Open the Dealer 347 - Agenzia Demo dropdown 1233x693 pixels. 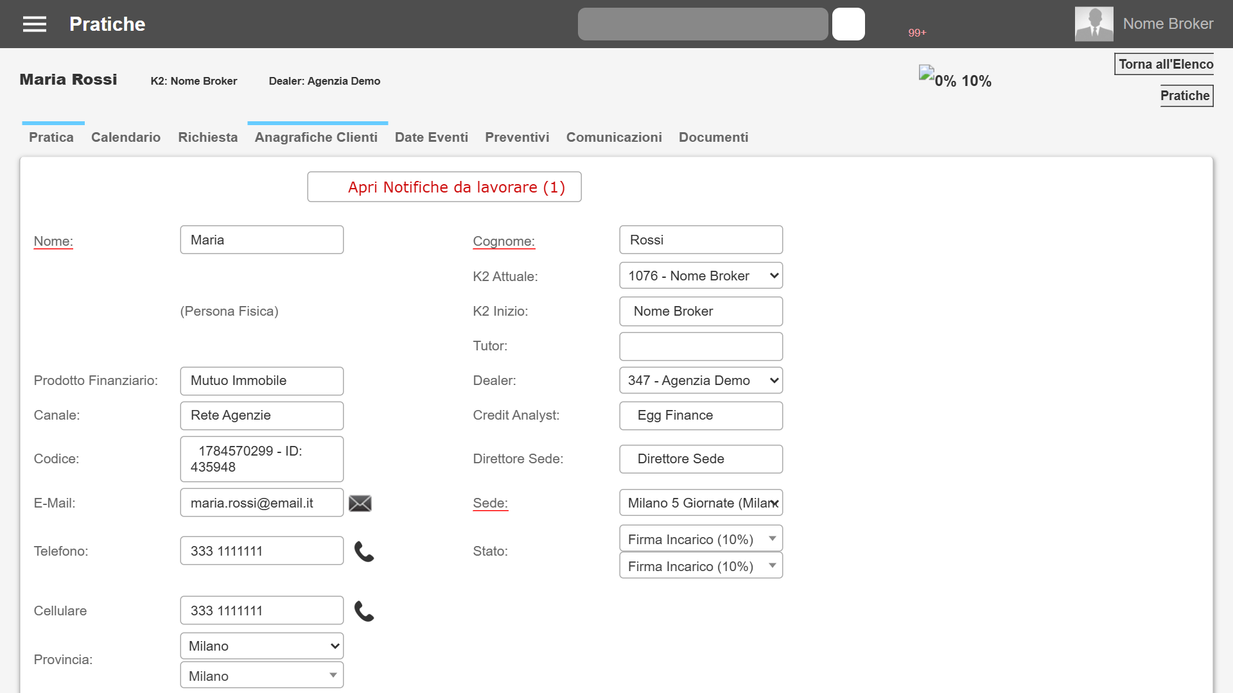click(x=701, y=381)
